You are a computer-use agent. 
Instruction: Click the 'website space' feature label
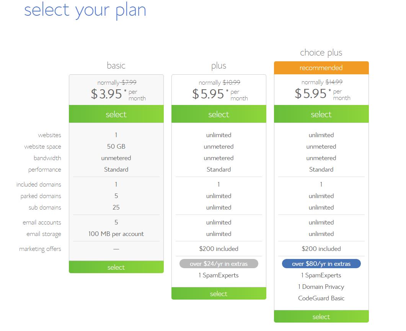(42, 147)
